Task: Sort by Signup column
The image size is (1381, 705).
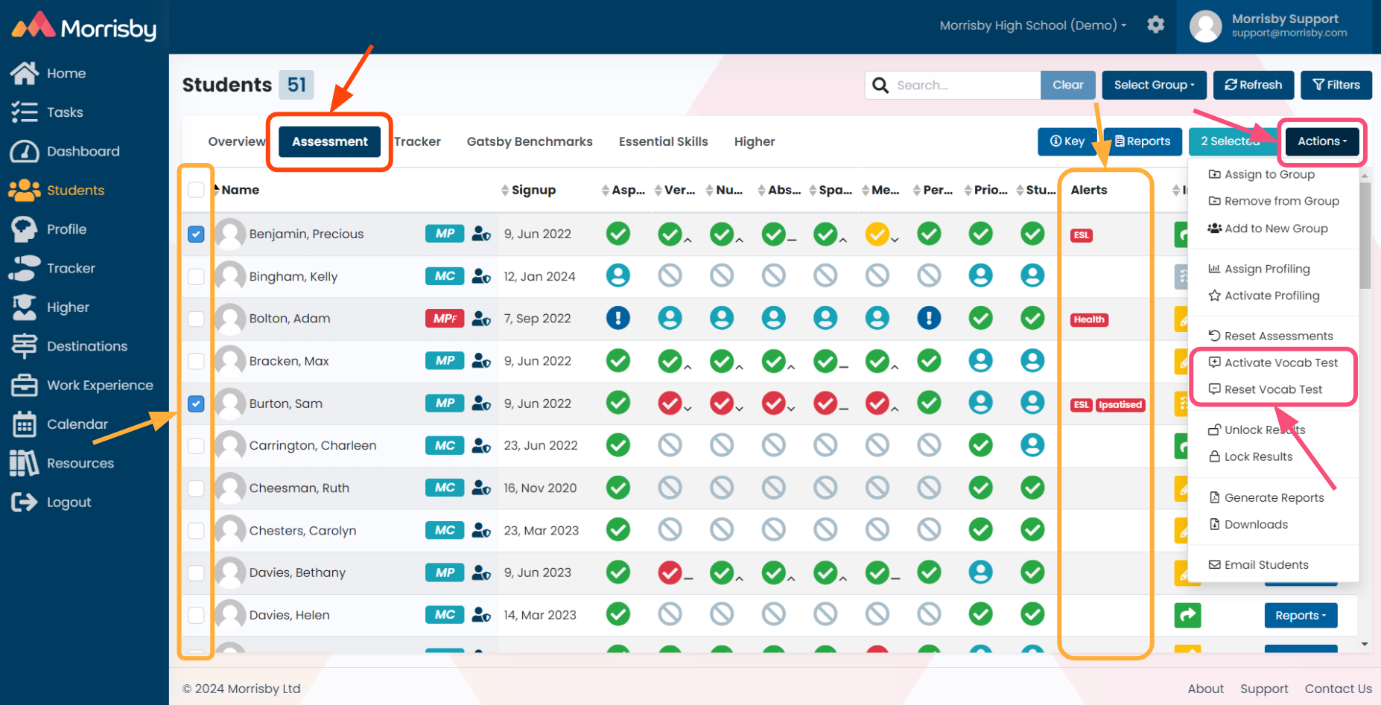Action: point(529,190)
